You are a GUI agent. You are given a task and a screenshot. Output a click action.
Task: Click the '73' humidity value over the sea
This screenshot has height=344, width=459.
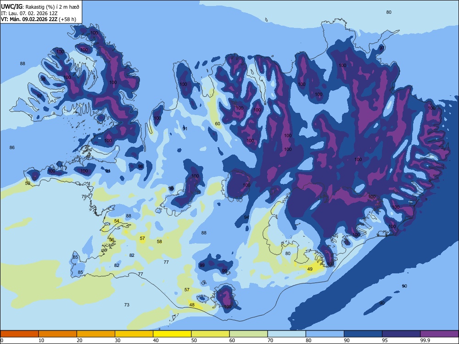pyautogui.click(x=127, y=305)
